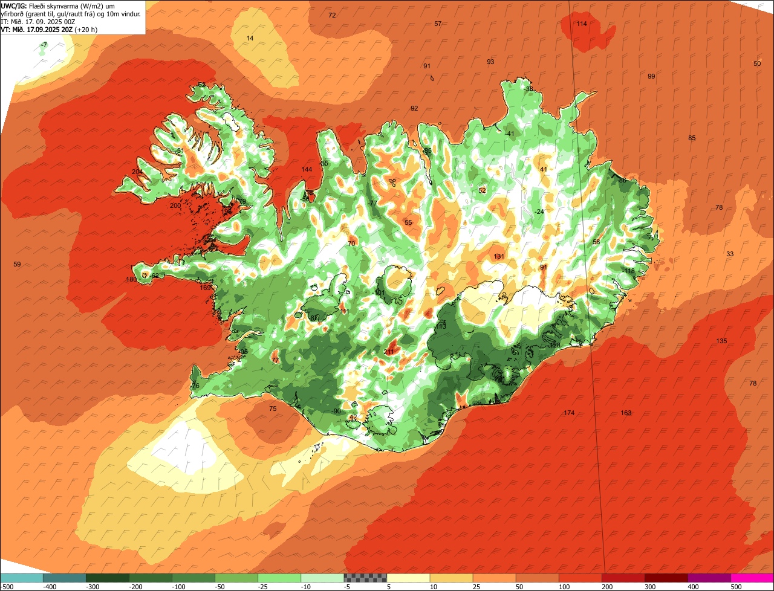Click the checkered legend swatch between -5 and 5
The width and height of the screenshot is (774, 591).
click(x=365, y=578)
